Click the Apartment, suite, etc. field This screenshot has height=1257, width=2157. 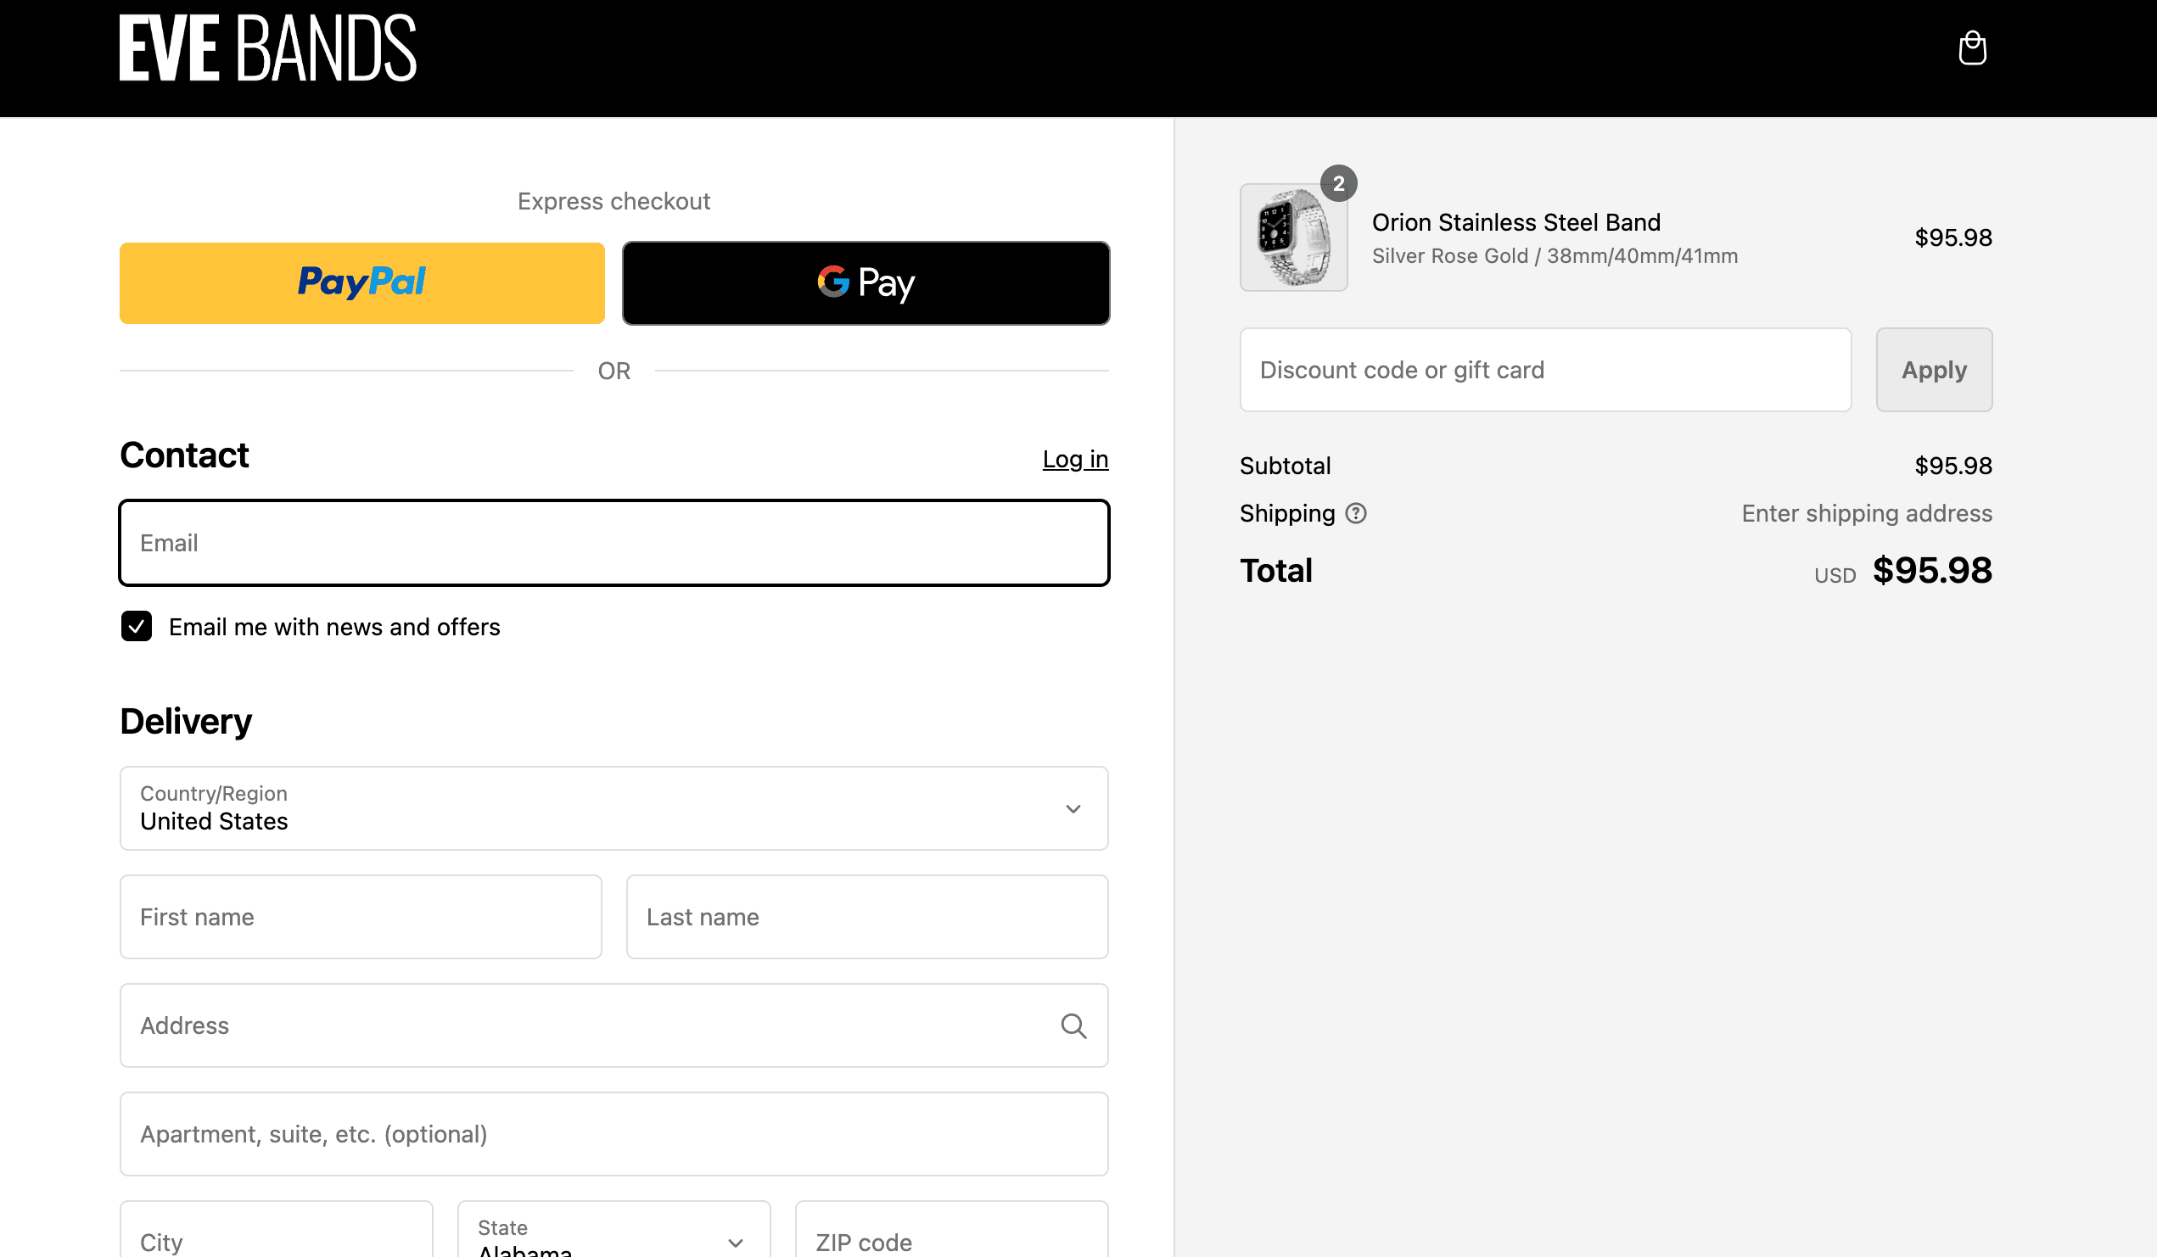click(x=613, y=1134)
